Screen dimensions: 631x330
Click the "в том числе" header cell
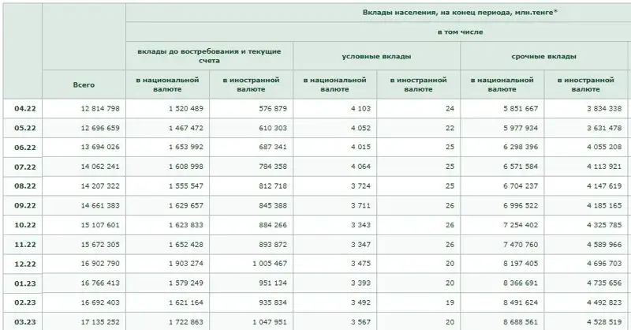coord(461,32)
